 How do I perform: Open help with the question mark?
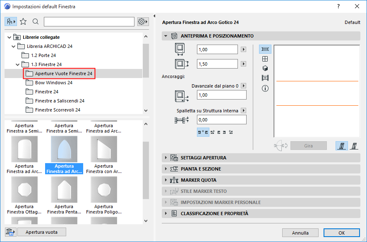(x=338, y=6)
